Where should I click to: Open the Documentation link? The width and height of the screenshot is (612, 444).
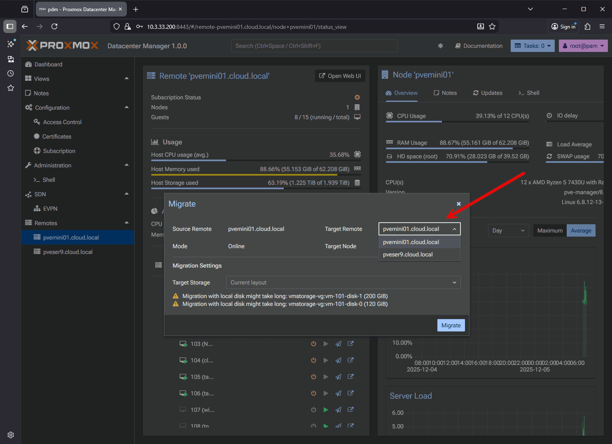click(479, 46)
